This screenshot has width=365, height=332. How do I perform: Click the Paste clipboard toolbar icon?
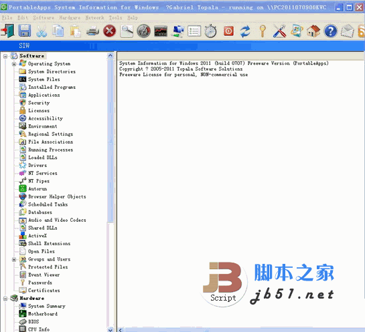[x=76, y=31]
